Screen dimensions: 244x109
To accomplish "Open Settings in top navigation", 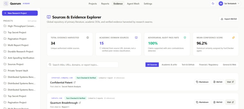I will click(148, 4).
